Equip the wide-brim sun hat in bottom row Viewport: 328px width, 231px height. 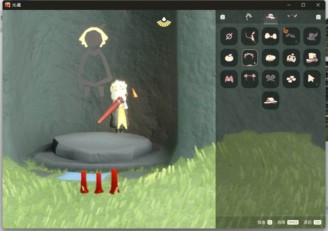coord(270,100)
